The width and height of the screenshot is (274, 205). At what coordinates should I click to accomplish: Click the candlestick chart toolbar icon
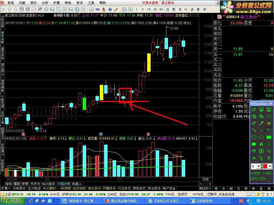pos(40,9)
